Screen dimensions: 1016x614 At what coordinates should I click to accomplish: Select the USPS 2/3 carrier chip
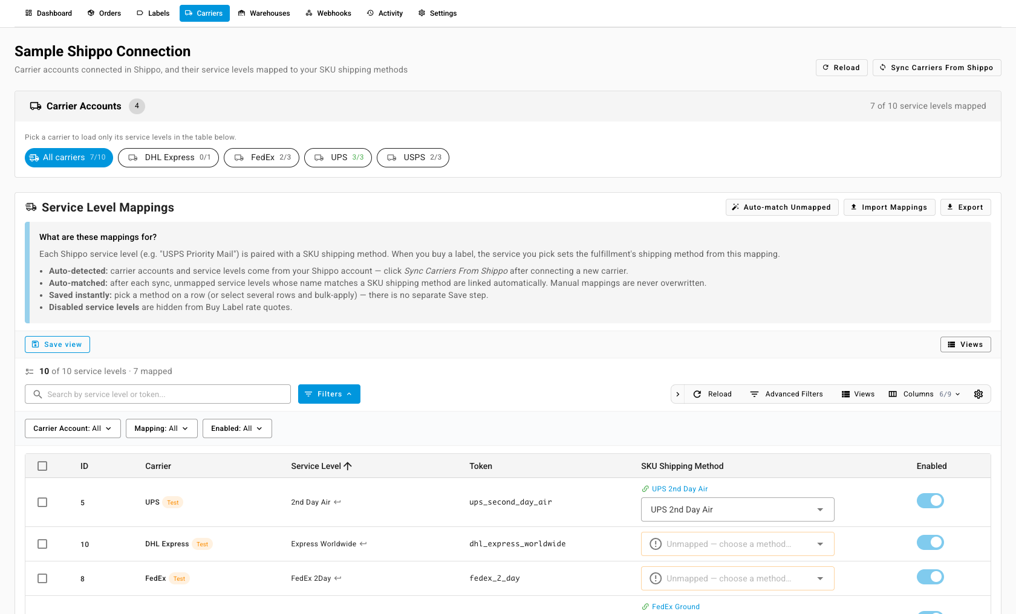click(413, 158)
